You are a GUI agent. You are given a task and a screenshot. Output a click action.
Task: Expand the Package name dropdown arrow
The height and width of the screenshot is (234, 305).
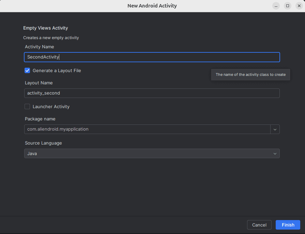pos(275,129)
